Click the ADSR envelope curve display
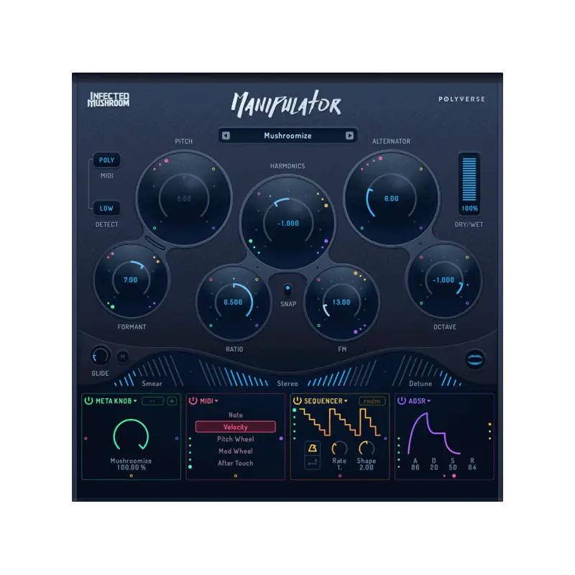 (434, 433)
